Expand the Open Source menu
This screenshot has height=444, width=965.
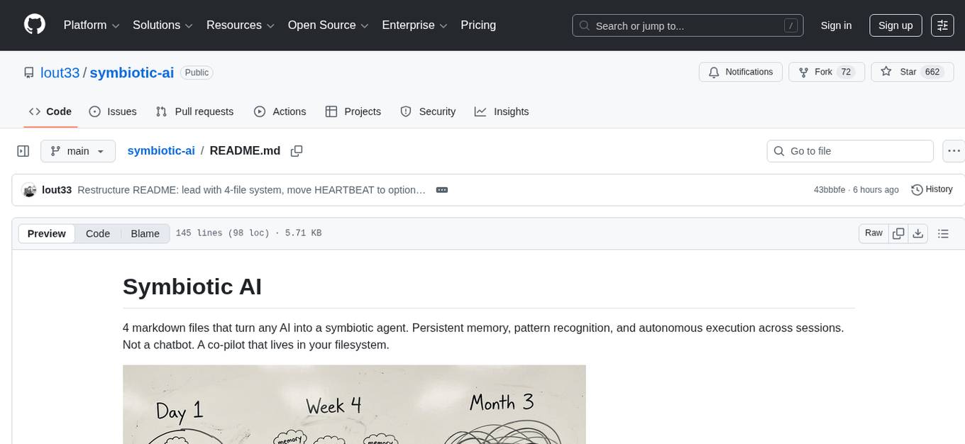tap(328, 26)
